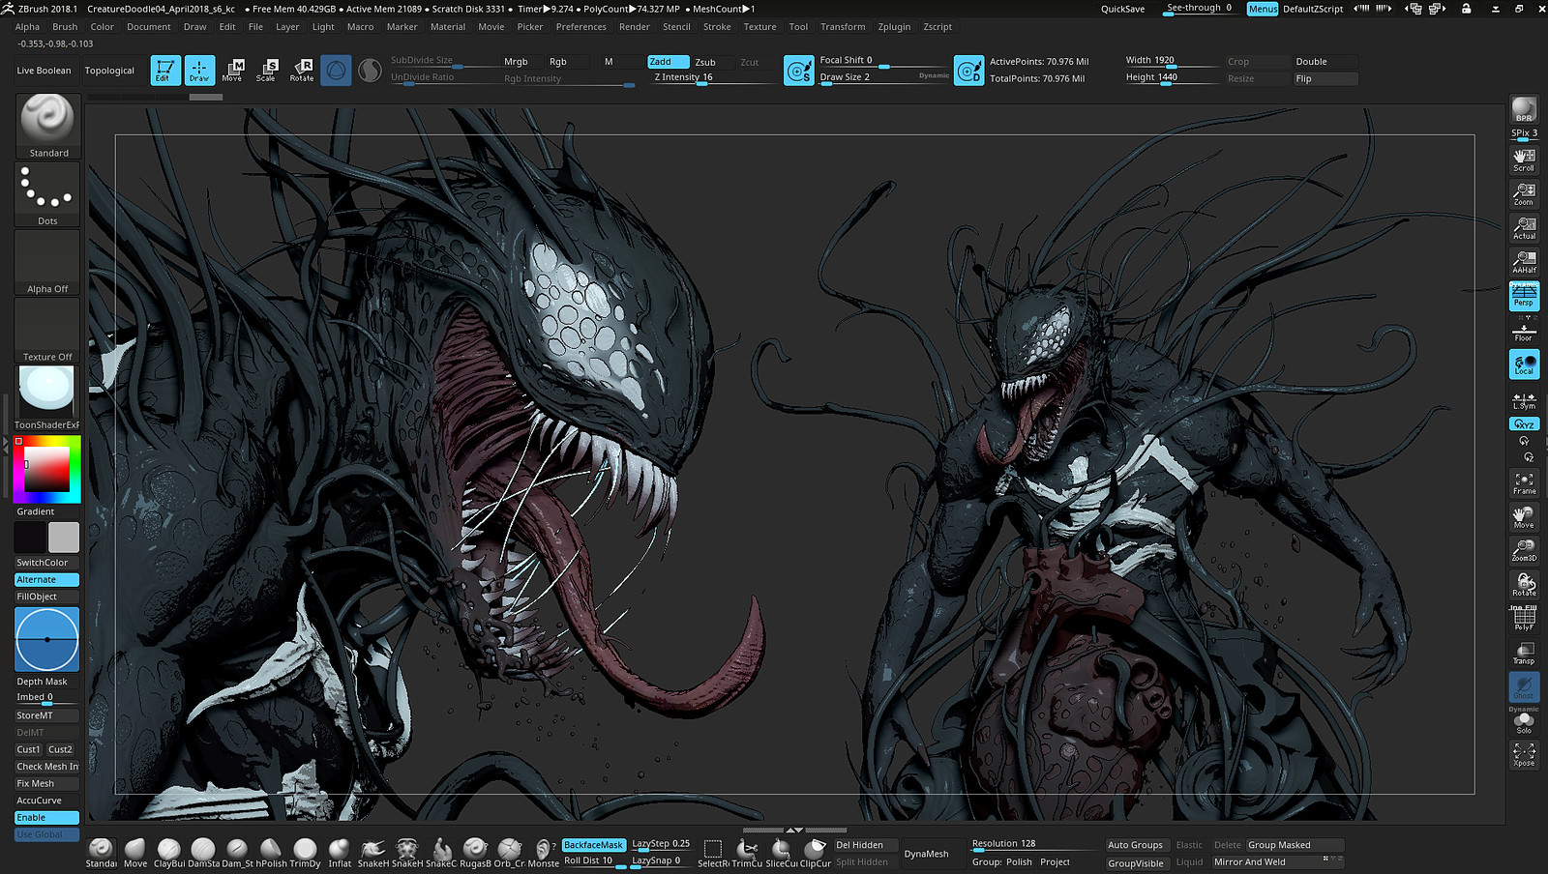
Task: Open the Brush menu
Action: click(x=65, y=27)
